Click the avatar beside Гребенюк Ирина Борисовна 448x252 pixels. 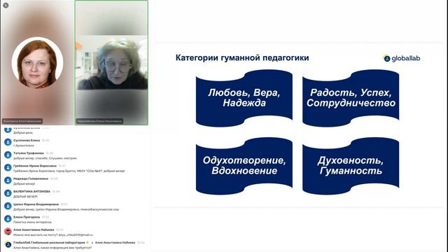[x=8, y=167]
